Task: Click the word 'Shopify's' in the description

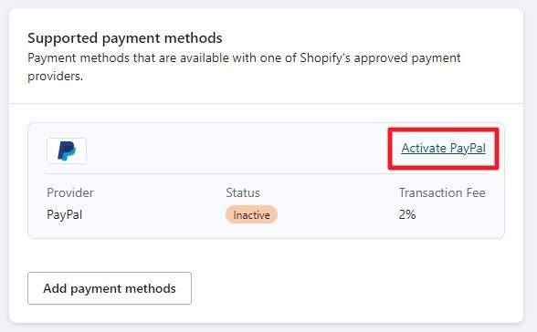Action: [x=325, y=57]
